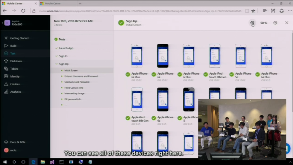Open the Build section
Image resolution: width=293 pixels, height=165 pixels.
click(10, 46)
